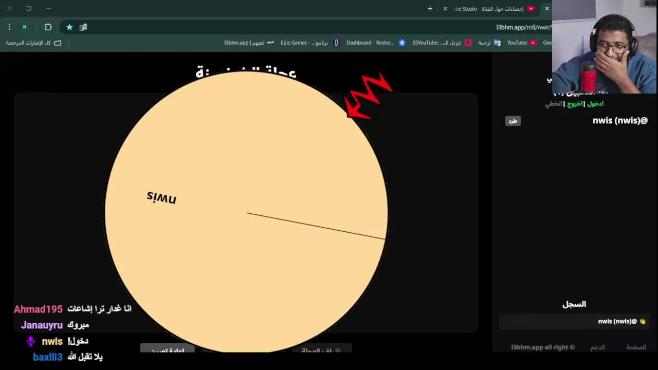Open the all bookmarks folder
This screenshot has width=658, height=370.
[x=33, y=43]
